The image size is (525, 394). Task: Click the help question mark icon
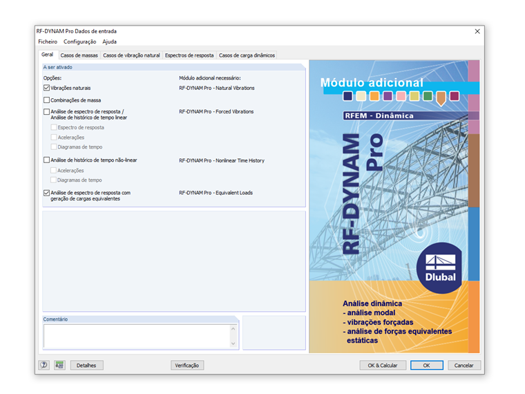[44, 365]
